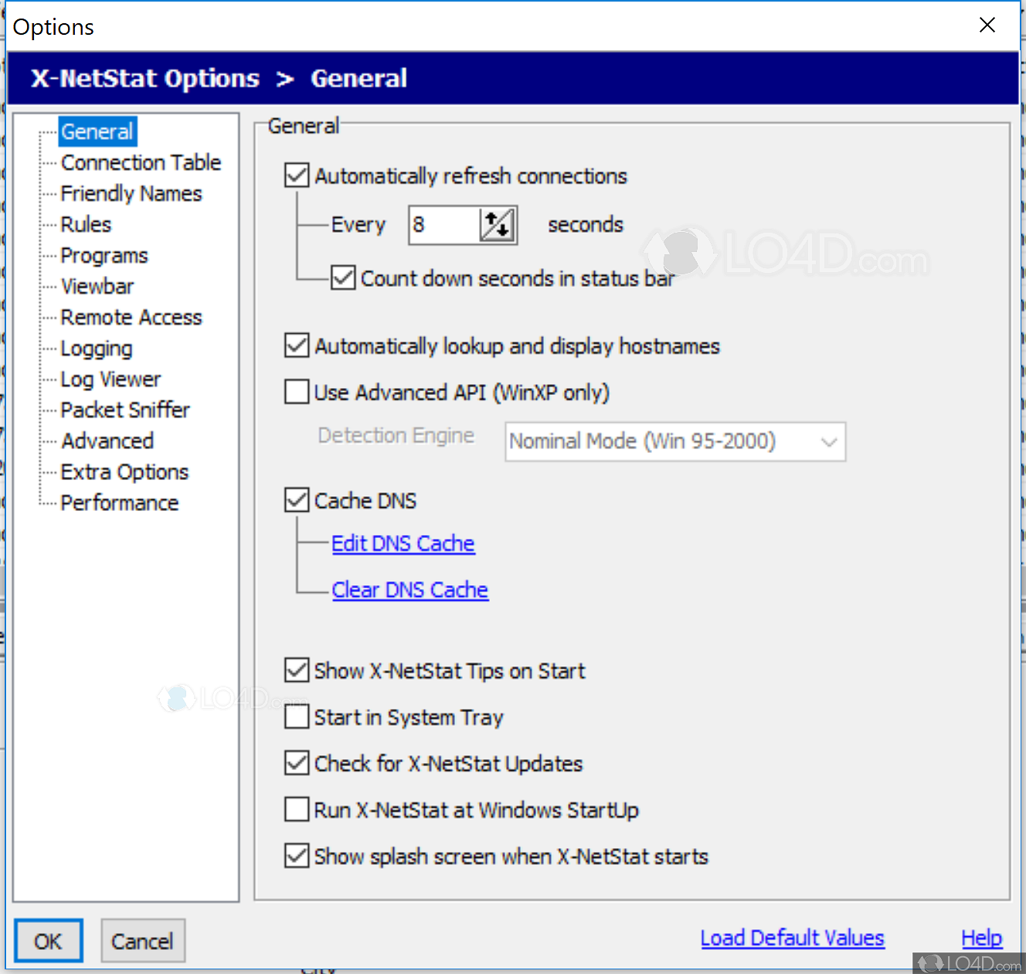Click Clear DNS Cache
1026x974 pixels.
(x=409, y=590)
